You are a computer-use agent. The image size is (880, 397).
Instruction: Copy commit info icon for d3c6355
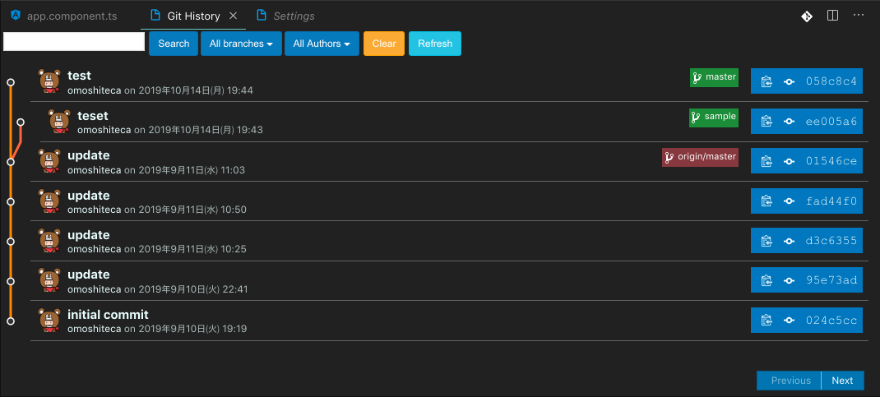point(767,241)
